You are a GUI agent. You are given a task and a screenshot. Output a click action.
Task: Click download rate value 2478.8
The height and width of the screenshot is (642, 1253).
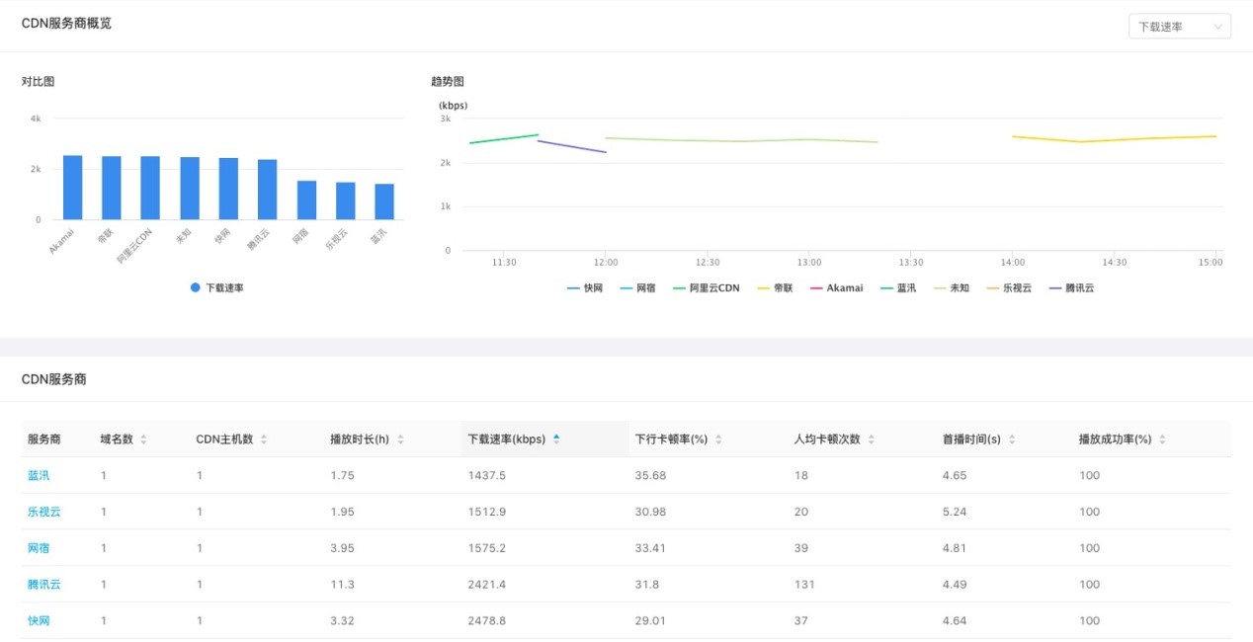coord(487,621)
